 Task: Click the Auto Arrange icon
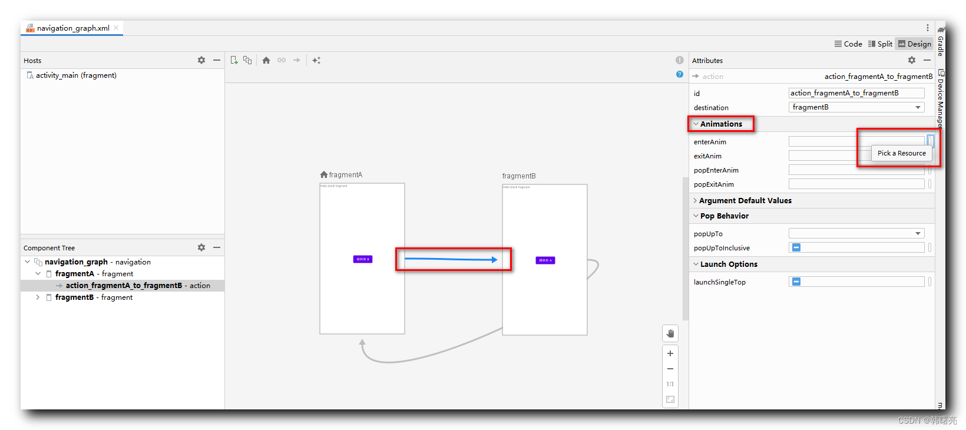click(x=316, y=60)
